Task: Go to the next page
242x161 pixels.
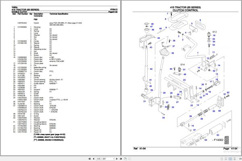Action: (117, 159)
